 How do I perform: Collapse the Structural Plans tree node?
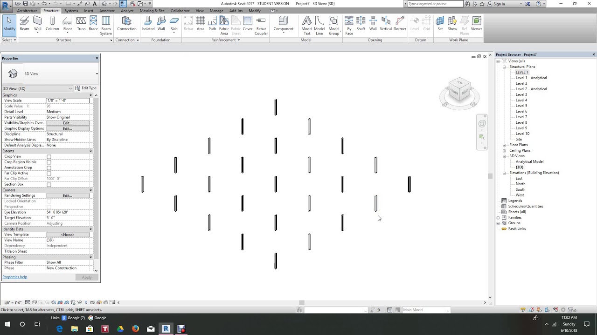(x=504, y=67)
